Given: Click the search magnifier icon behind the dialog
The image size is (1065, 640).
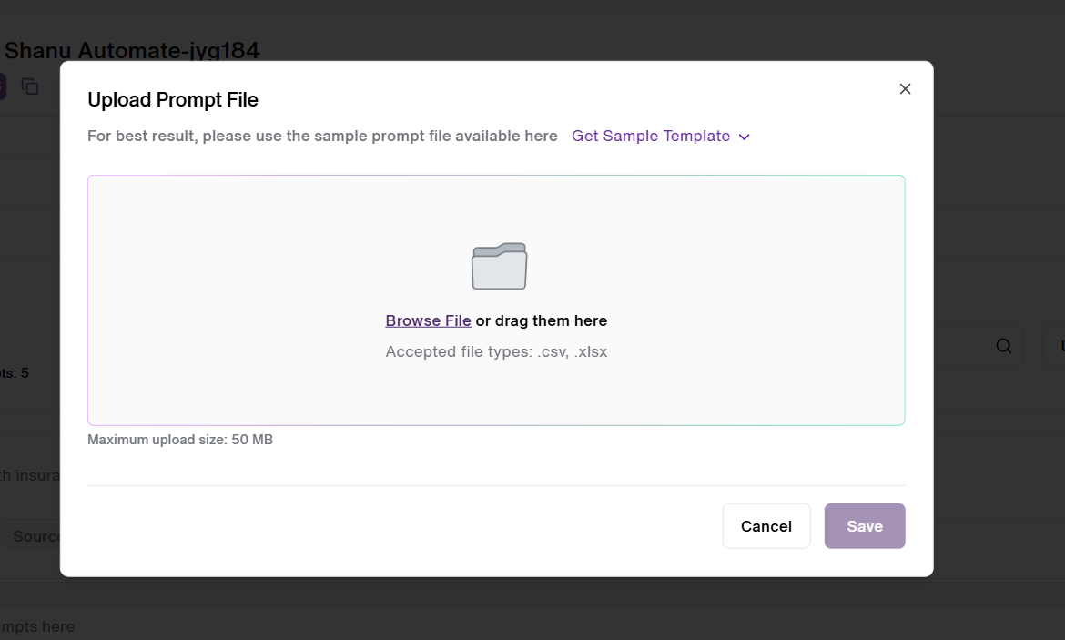Looking at the screenshot, I should [1003, 346].
